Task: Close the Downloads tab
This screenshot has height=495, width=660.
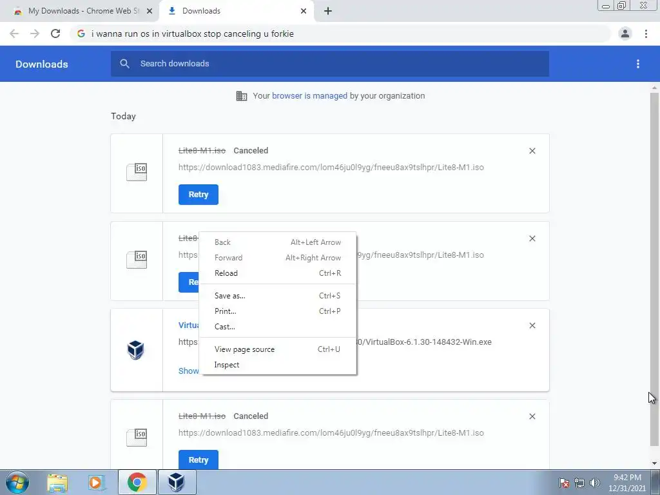Action: 304,11
